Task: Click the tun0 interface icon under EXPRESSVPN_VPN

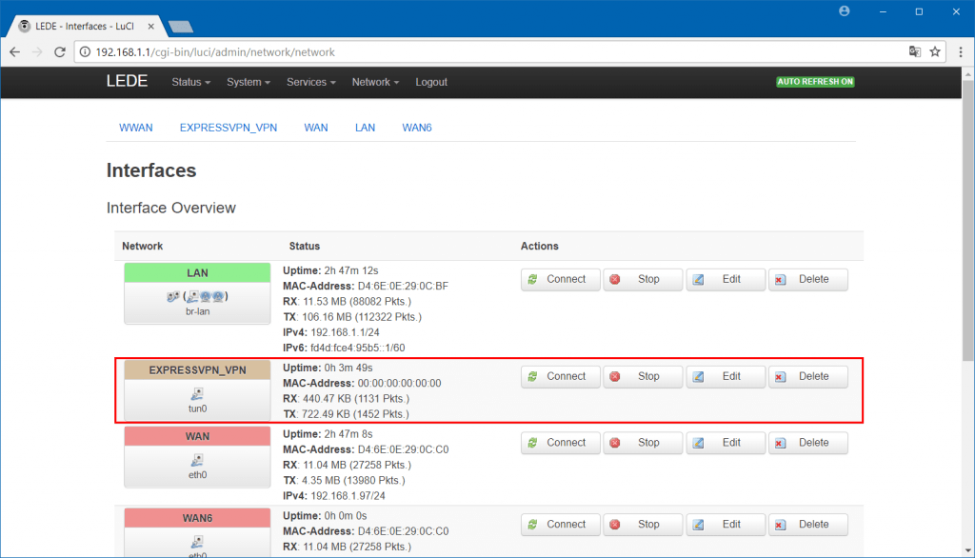Action: [197, 393]
